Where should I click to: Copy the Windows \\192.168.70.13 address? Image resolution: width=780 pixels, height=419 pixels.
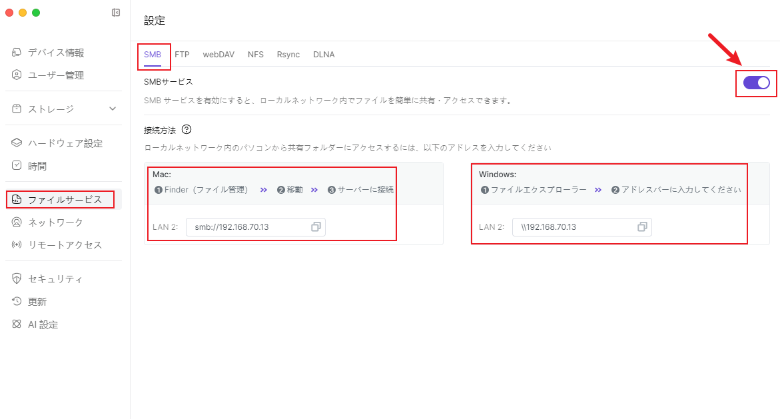pos(642,227)
